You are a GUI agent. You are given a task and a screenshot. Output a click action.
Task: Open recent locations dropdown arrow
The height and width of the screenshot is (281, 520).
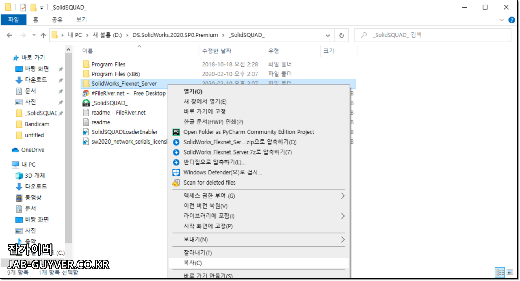[x=34, y=35]
